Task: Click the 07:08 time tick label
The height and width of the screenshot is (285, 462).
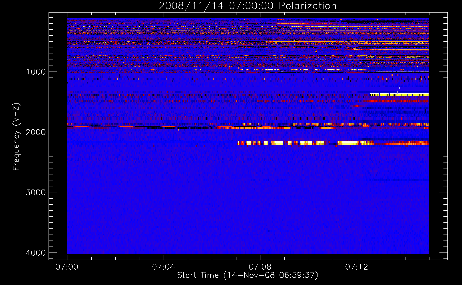Action: pyautogui.click(x=260, y=267)
